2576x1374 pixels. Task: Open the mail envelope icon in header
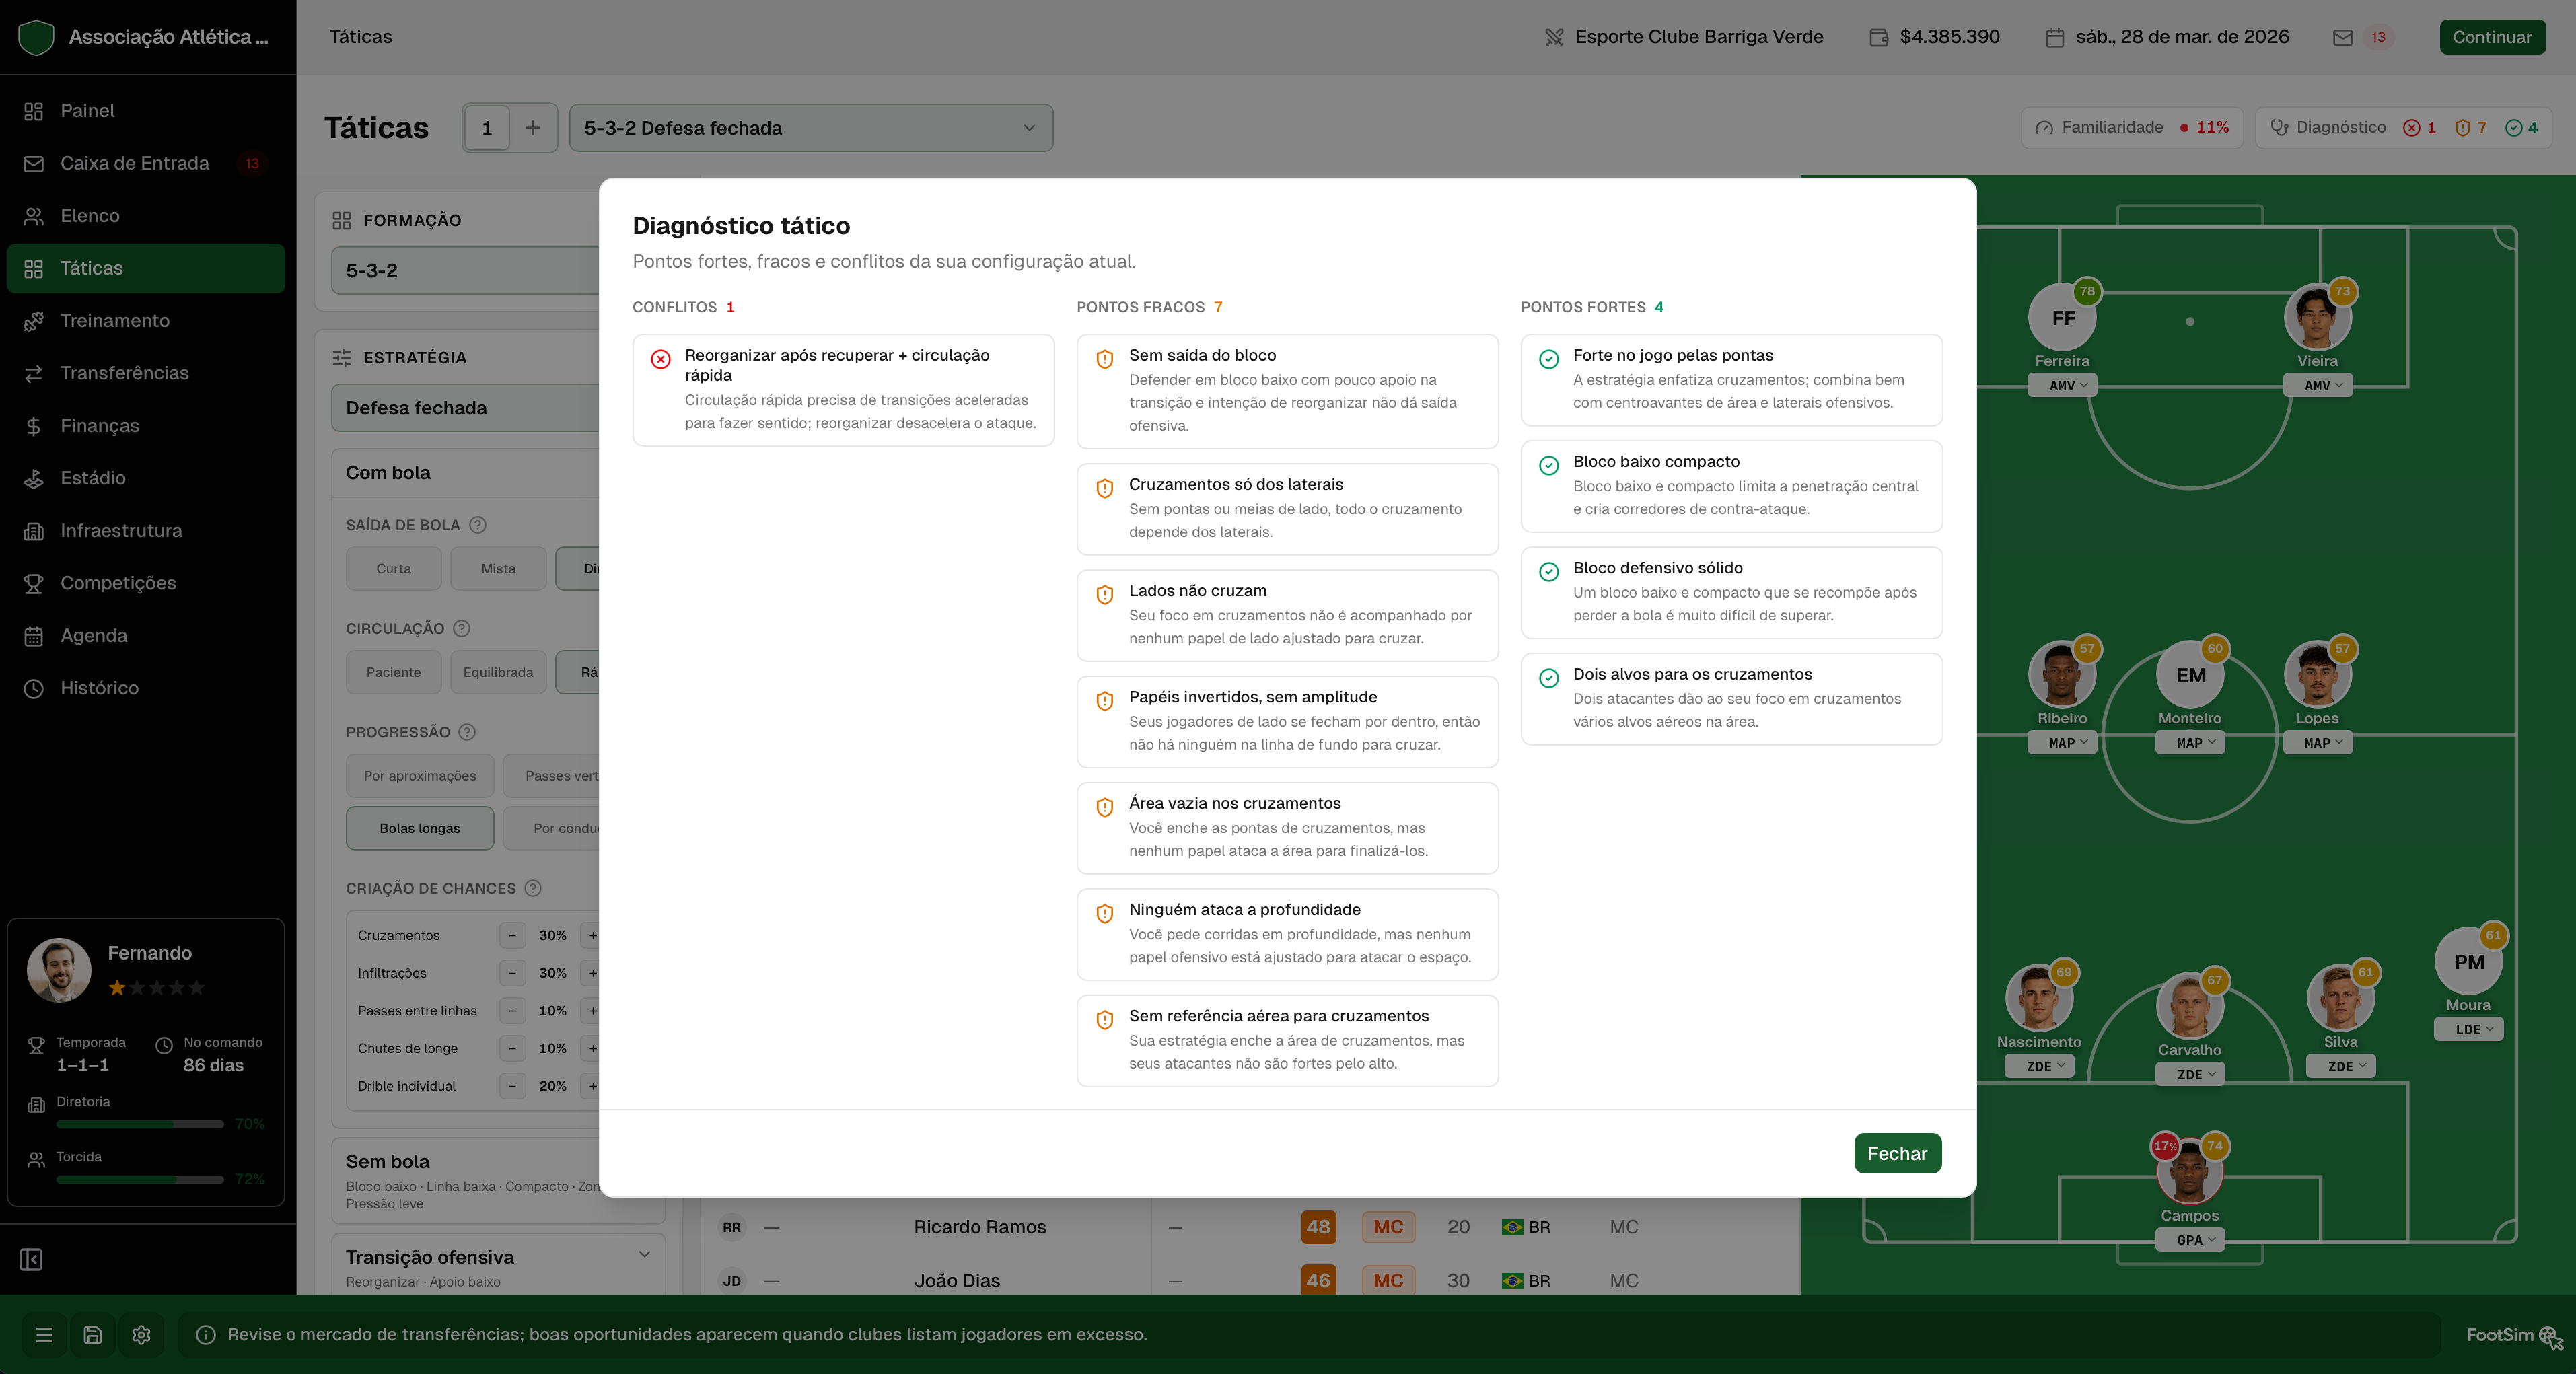click(x=2343, y=37)
